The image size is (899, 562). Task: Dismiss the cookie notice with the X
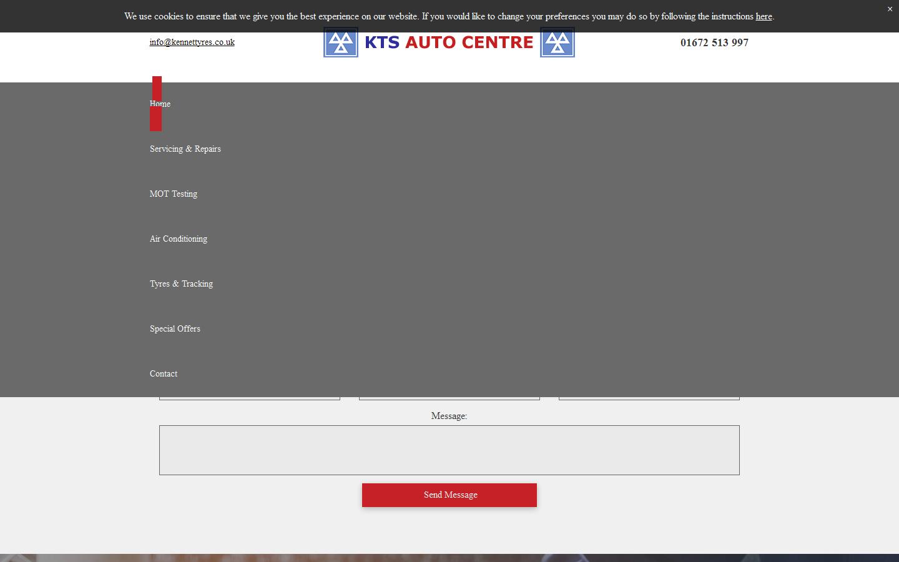890,9
